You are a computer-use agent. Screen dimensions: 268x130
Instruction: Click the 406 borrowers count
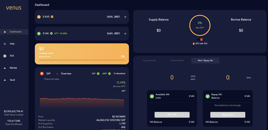click(123, 127)
